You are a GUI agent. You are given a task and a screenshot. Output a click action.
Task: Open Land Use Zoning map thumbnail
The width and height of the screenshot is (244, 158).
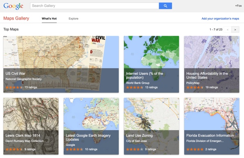(x=151, y=126)
